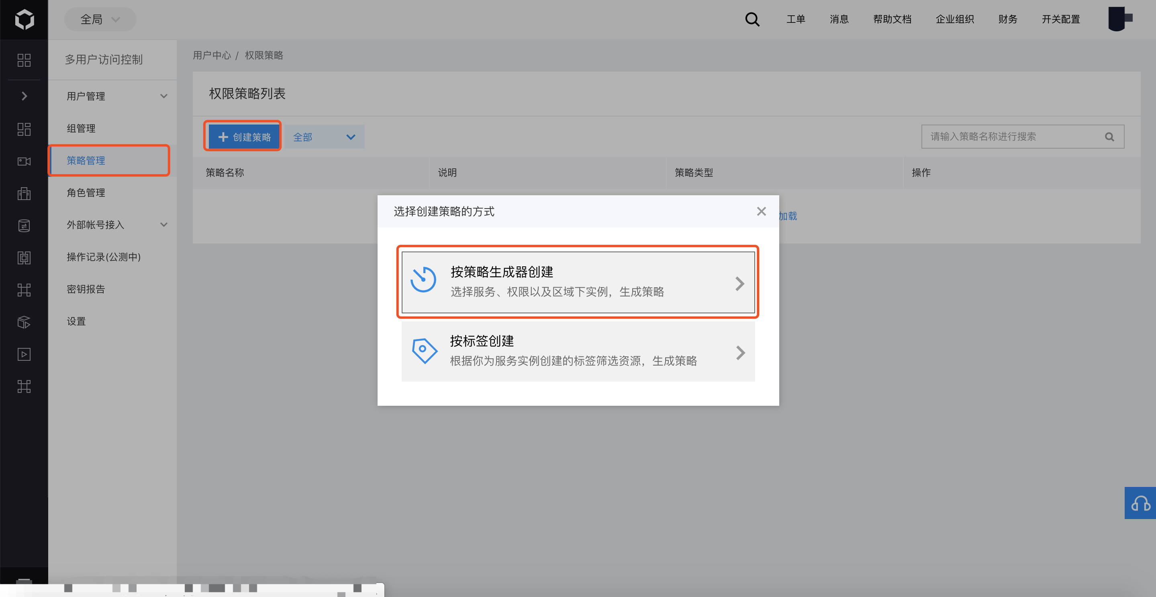Open the products grid icon in the sidebar
The height and width of the screenshot is (597, 1156).
point(24,60)
